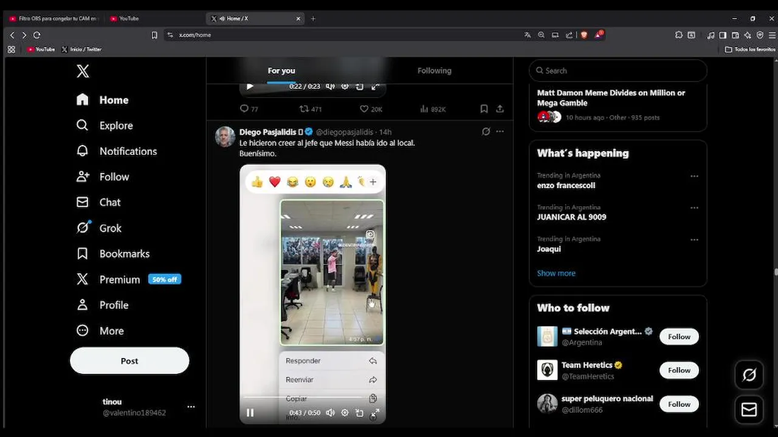Image resolution: width=778 pixels, height=437 pixels.
Task: Open options for Joaqui trend
Action: point(694,239)
